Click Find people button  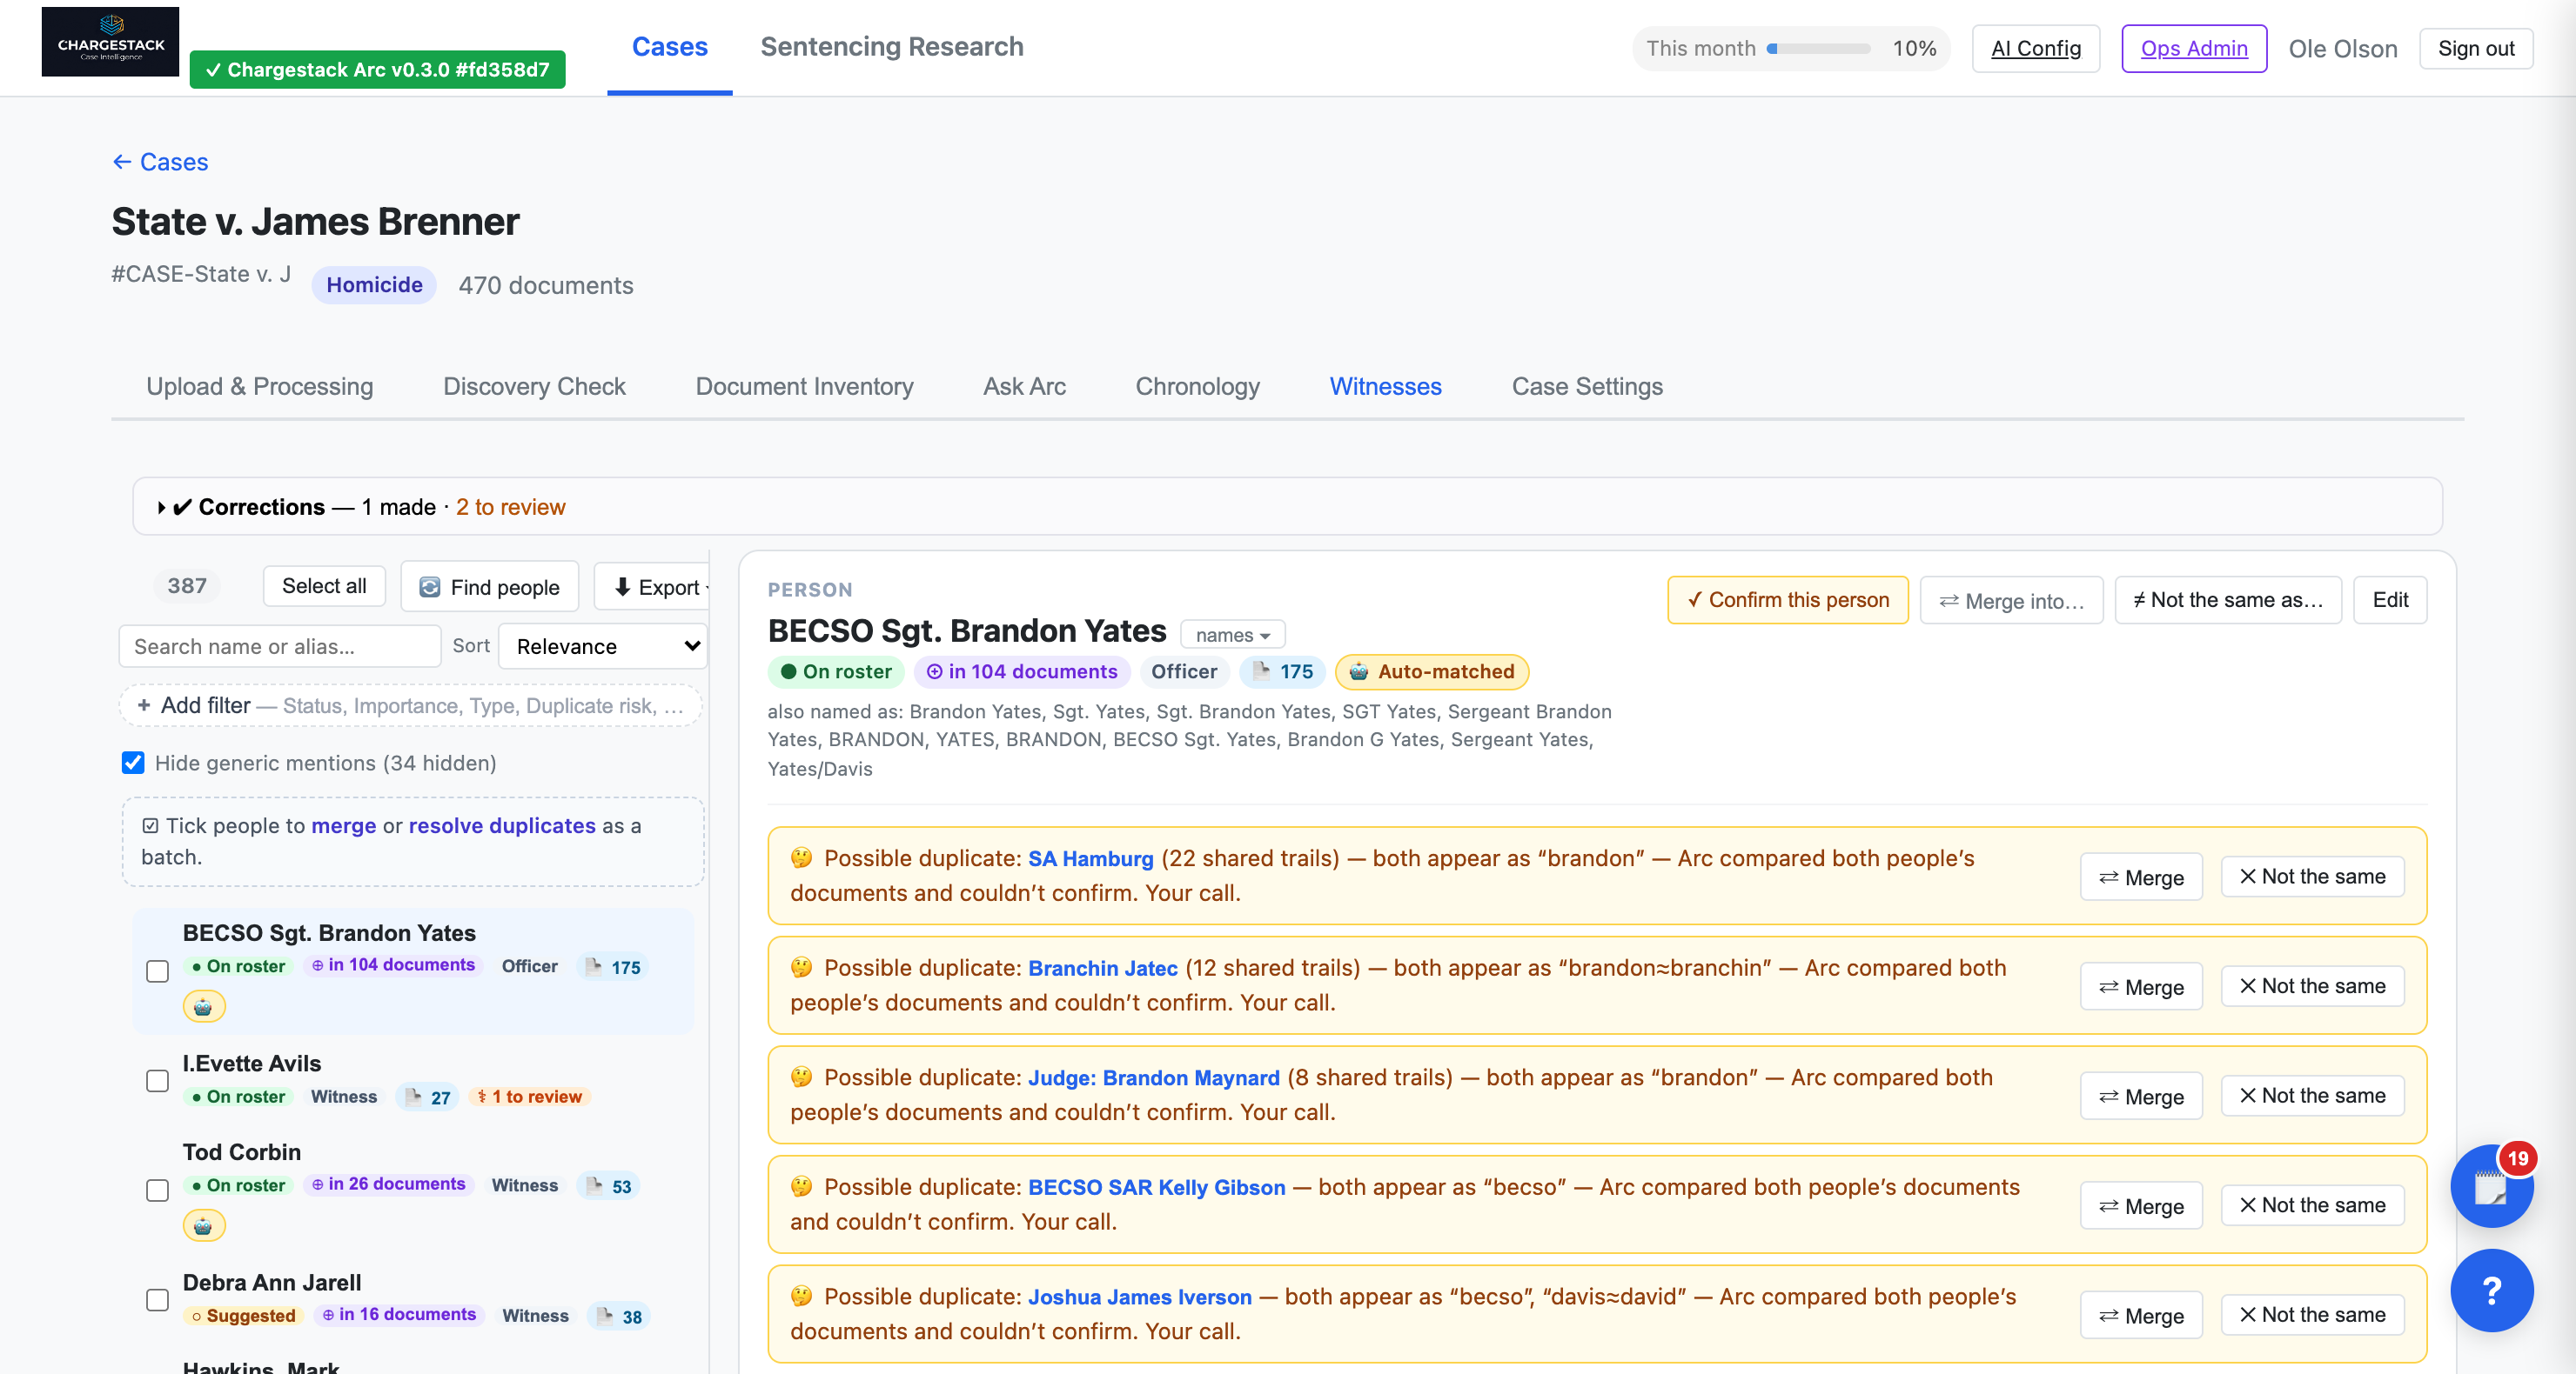pos(489,587)
